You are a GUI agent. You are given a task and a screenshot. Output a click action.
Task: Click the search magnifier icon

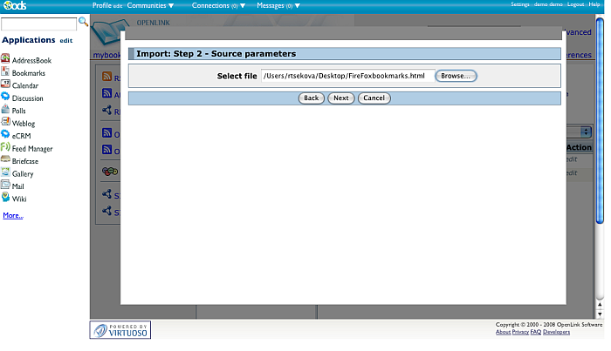pos(84,21)
